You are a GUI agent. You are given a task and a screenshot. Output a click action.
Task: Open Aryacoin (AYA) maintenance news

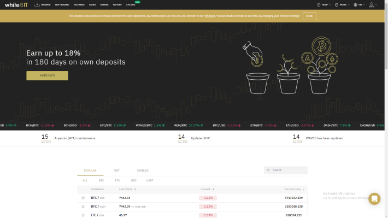point(75,138)
